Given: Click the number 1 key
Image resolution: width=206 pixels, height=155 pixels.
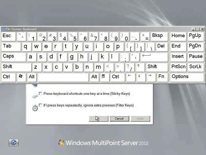Looking at the screenshot, I should click(x=32, y=37).
